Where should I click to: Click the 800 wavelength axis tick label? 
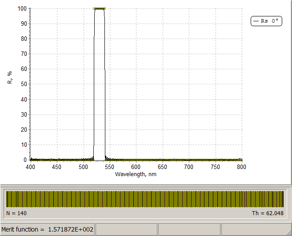pos(241,167)
